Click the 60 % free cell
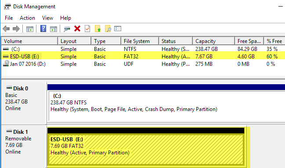 pos(272,57)
